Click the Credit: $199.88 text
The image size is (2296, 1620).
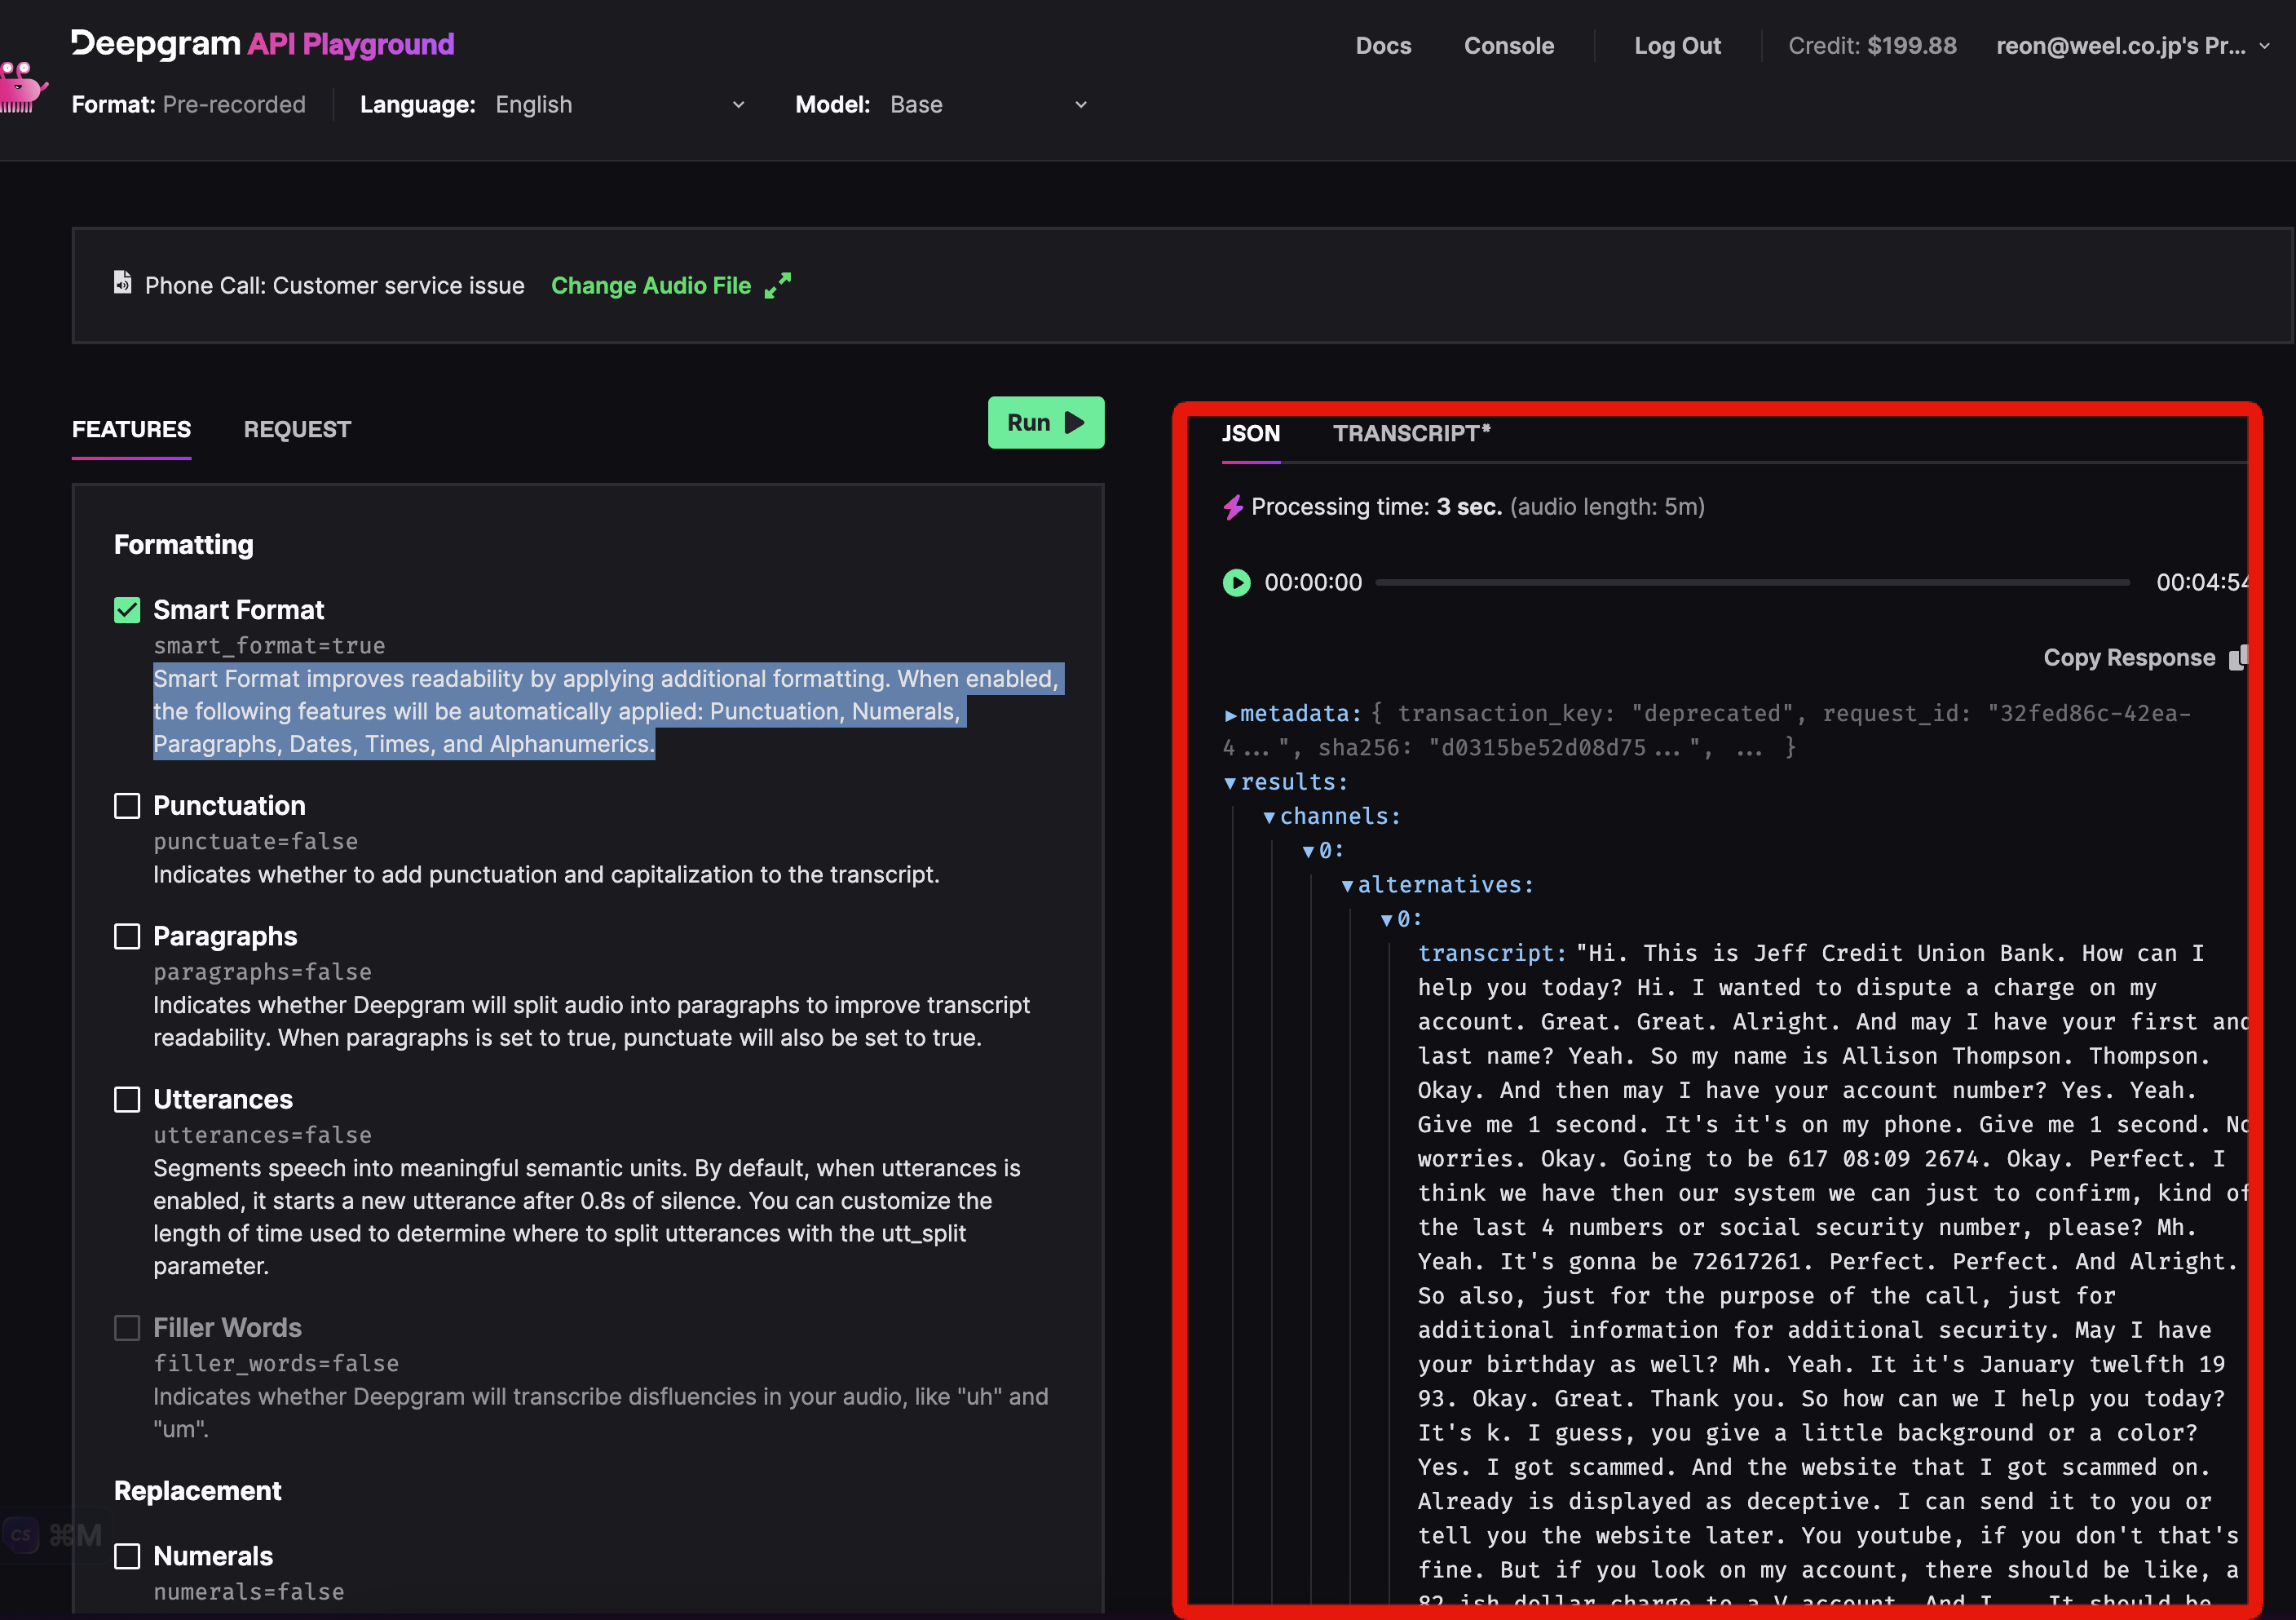click(x=1872, y=46)
